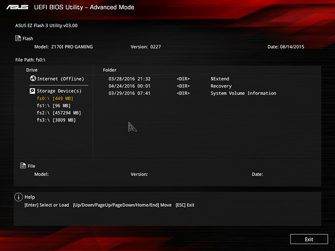Click the File section document icon
Screen dimensions: 335x251
point(23,166)
